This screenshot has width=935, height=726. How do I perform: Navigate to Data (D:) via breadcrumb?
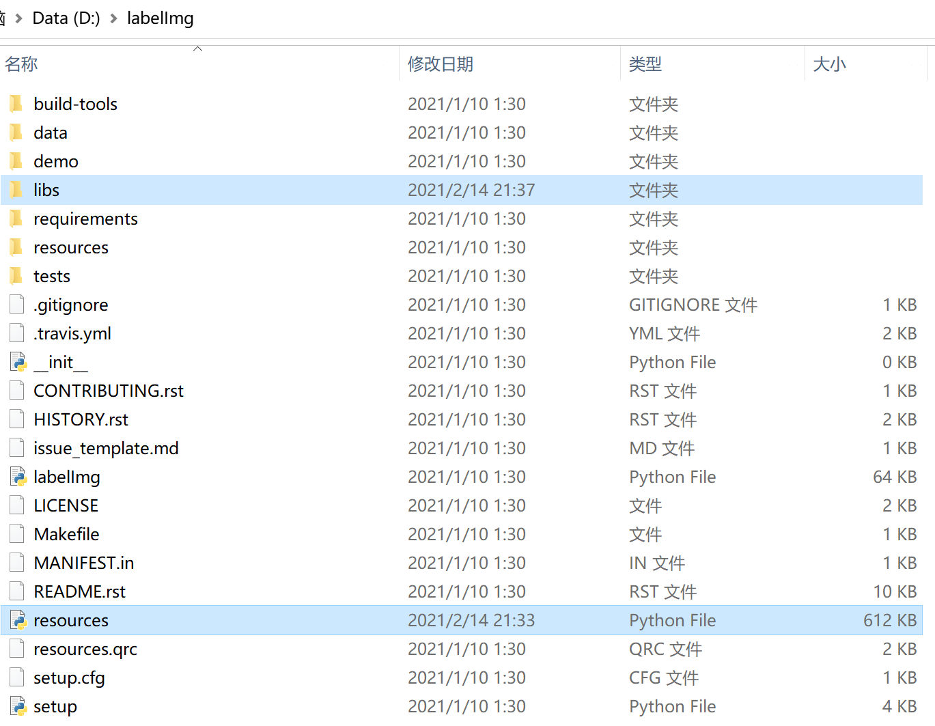[x=66, y=18]
